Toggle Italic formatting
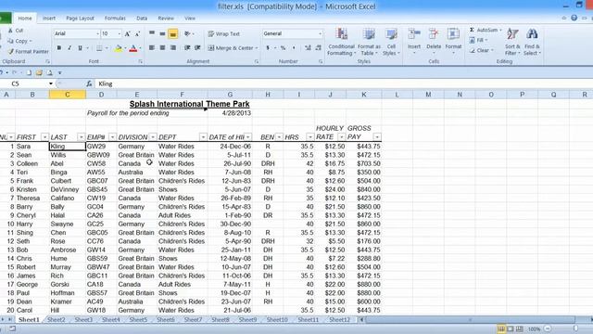The height and width of the screenshot is (334, 593). click(69, 48)
